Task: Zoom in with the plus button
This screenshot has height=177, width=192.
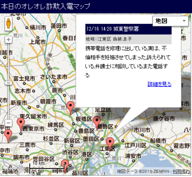Action: pyautogui.click(x=9, y=39)
